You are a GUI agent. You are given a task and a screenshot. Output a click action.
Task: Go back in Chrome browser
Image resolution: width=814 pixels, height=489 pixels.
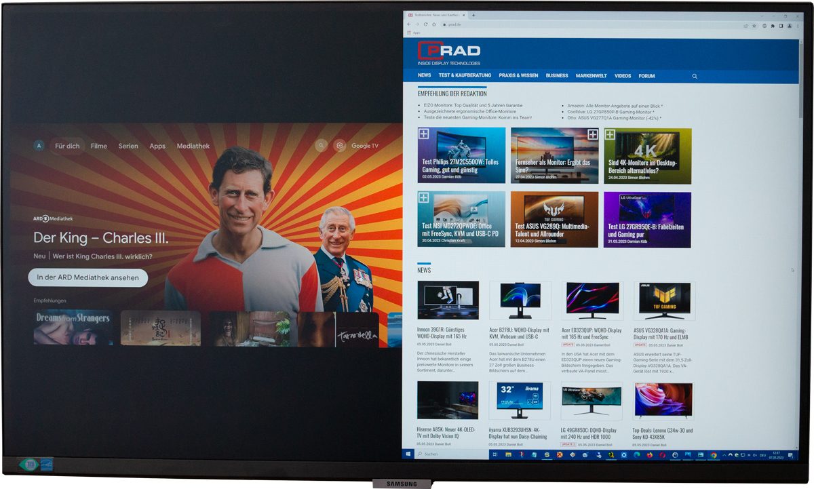tap(409, 24)
